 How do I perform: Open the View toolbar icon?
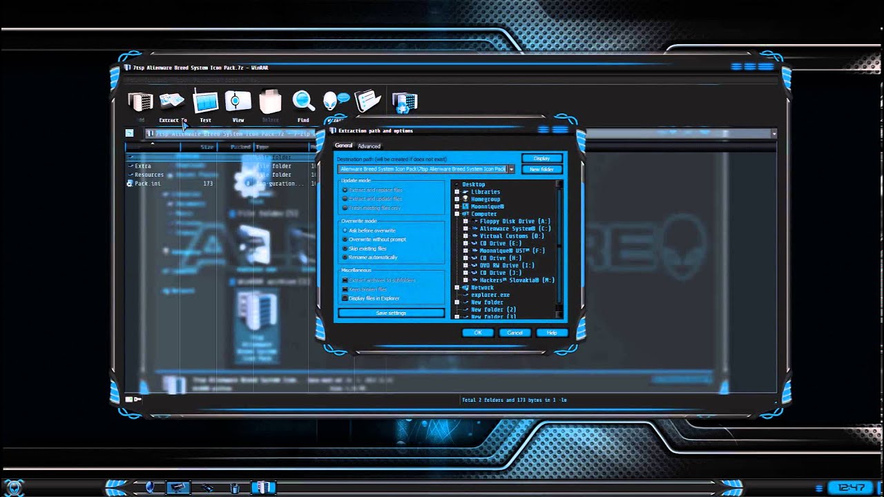(238, 102)
